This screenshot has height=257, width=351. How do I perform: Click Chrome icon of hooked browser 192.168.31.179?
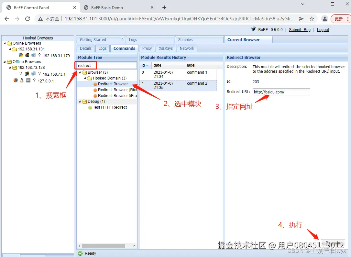click(x=21, y=55)
